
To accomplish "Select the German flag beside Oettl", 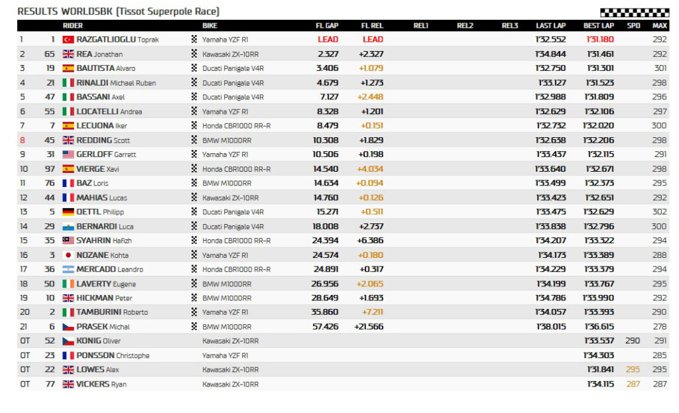I will click(x=68, y=211).
